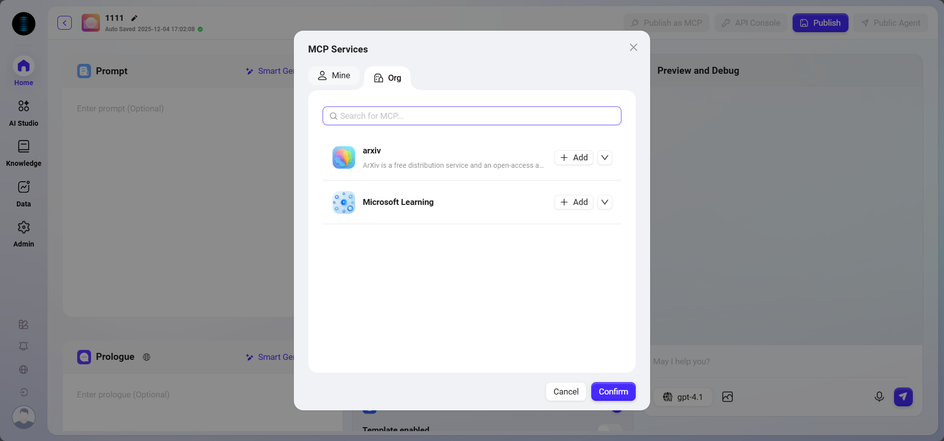
Task: Click the image upload icon in chat
Action: click(727, 397)
